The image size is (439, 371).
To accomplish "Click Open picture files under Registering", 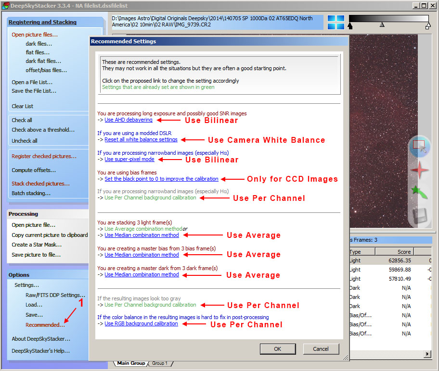I will pos(35,35).
